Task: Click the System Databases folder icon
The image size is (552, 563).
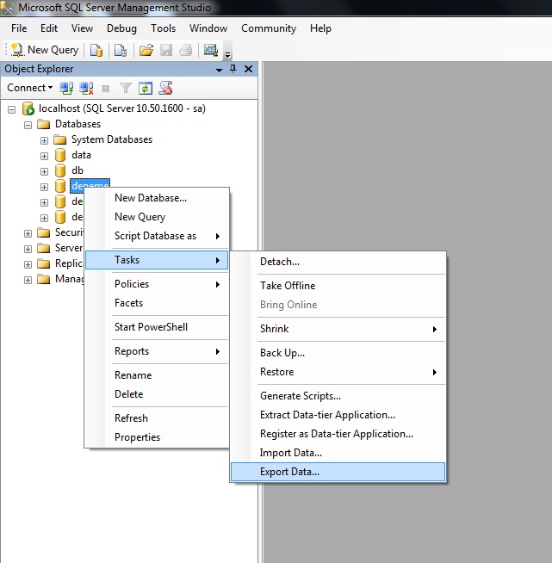Action: [x=60, y=139]
